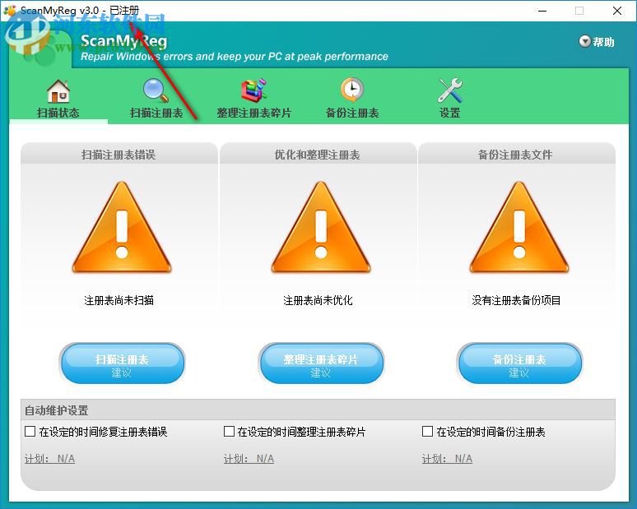
Task: Switch to the 整理注册表碎片 tab label
Action: [x=254, y=113]
